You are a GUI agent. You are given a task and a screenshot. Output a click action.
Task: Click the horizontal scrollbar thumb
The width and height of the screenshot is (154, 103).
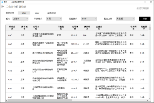click(x=40, y=100)
